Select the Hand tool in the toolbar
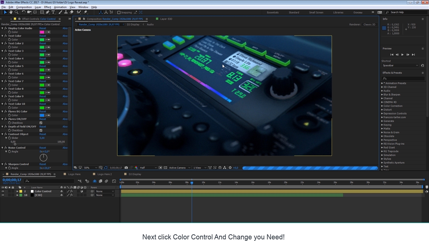The height and width of the screenshot is (241, 429). (x=11, y=12)
